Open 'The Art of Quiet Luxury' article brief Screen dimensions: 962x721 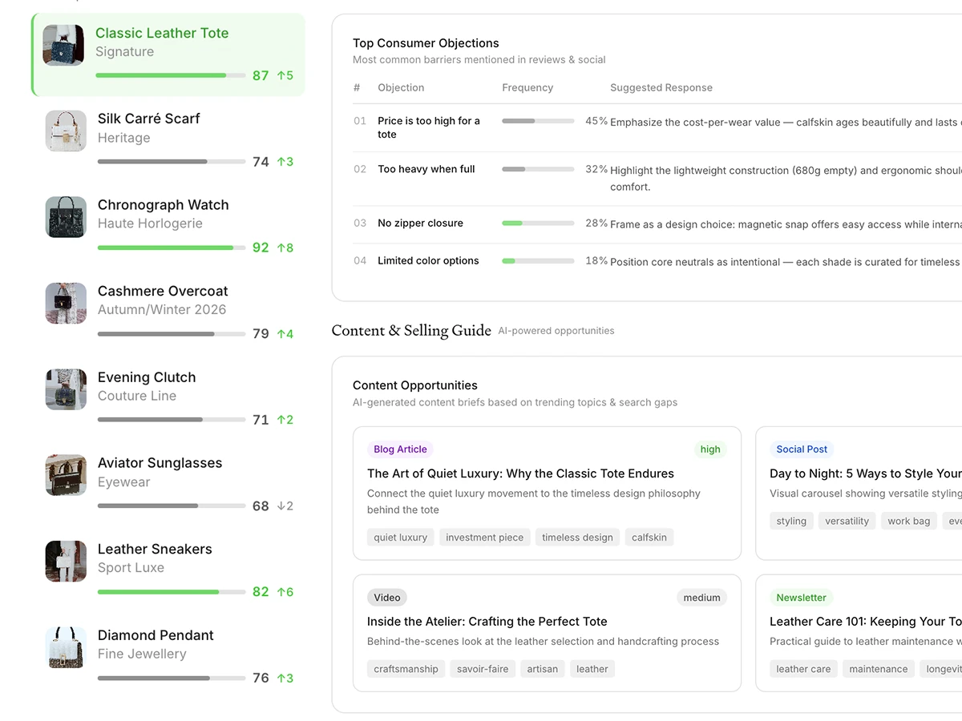520,473
